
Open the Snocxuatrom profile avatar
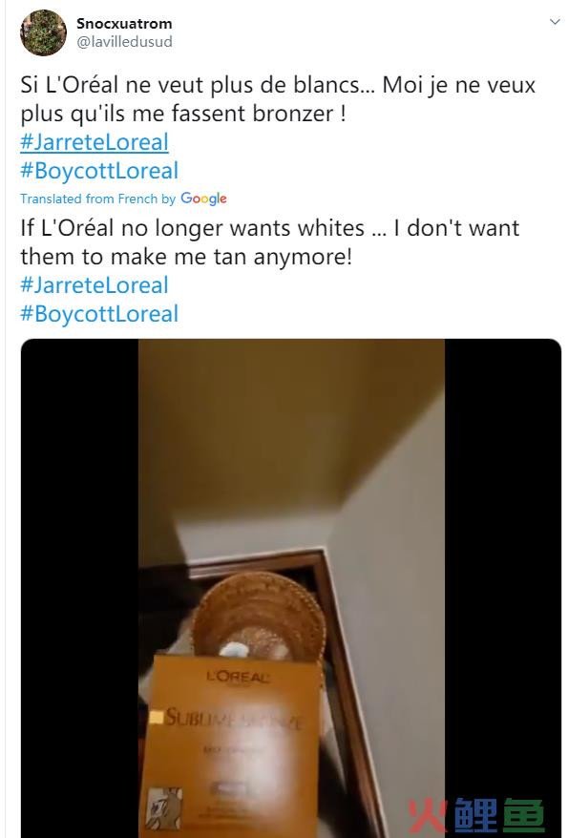click(x=43, y=32)
